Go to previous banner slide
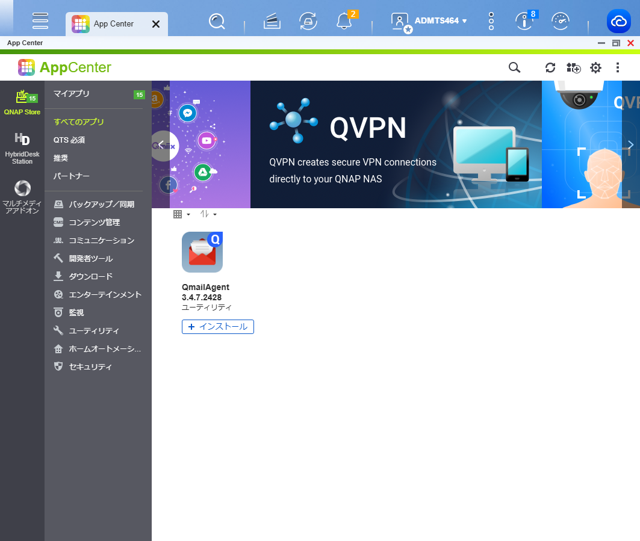The height and width of the screenshot is (541, 640). point(161,144)
